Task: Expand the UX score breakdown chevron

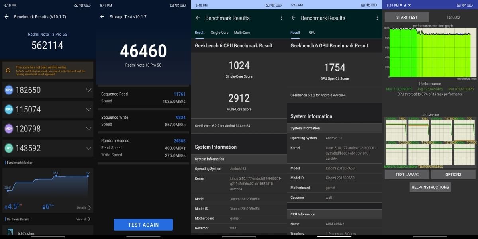Action: tap(88, 148)
